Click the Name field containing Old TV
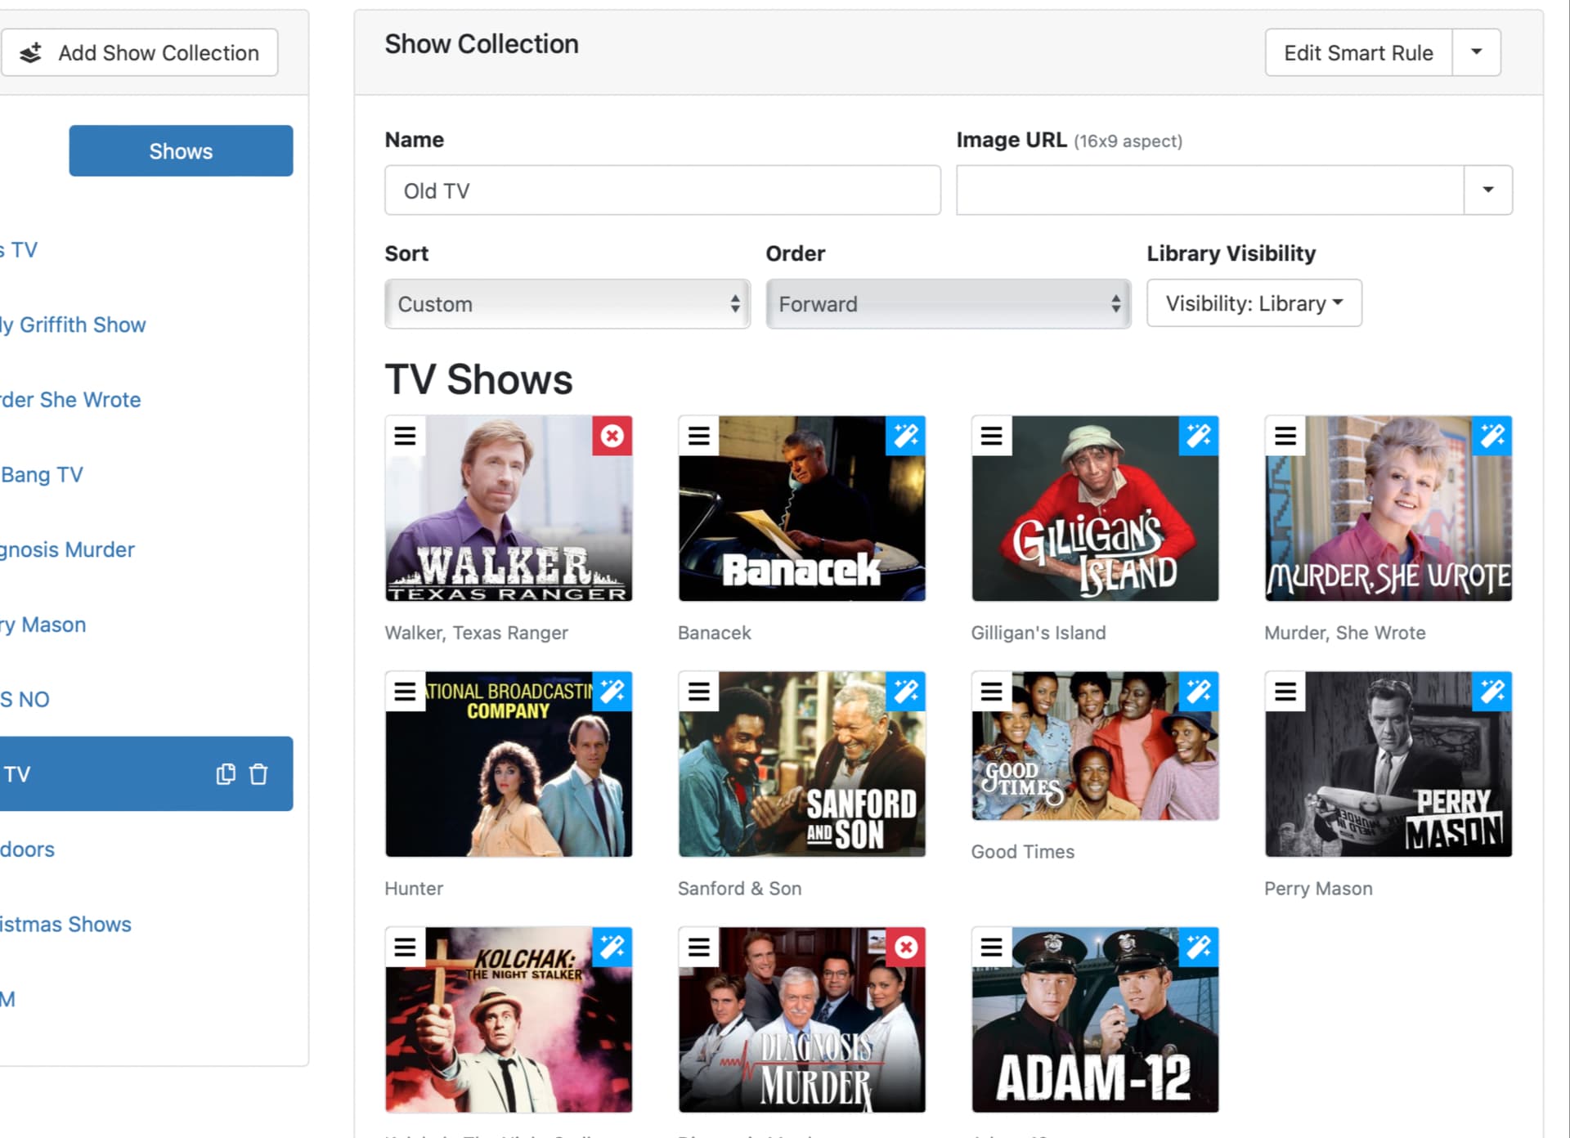This screenshot has width=1570, height=1138. pyautogui.click(x=662, y=190)
